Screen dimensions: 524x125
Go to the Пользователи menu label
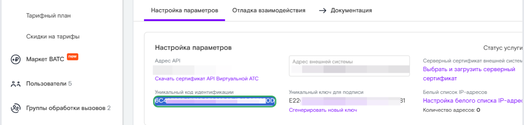pyautogui.click(x=46, y=84)
